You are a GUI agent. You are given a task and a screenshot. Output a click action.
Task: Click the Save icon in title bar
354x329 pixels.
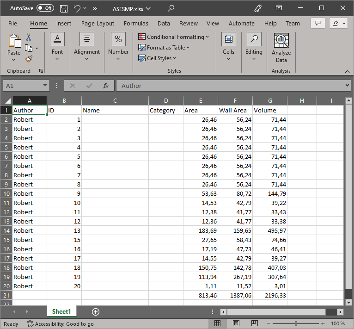[x=64, y=8]
